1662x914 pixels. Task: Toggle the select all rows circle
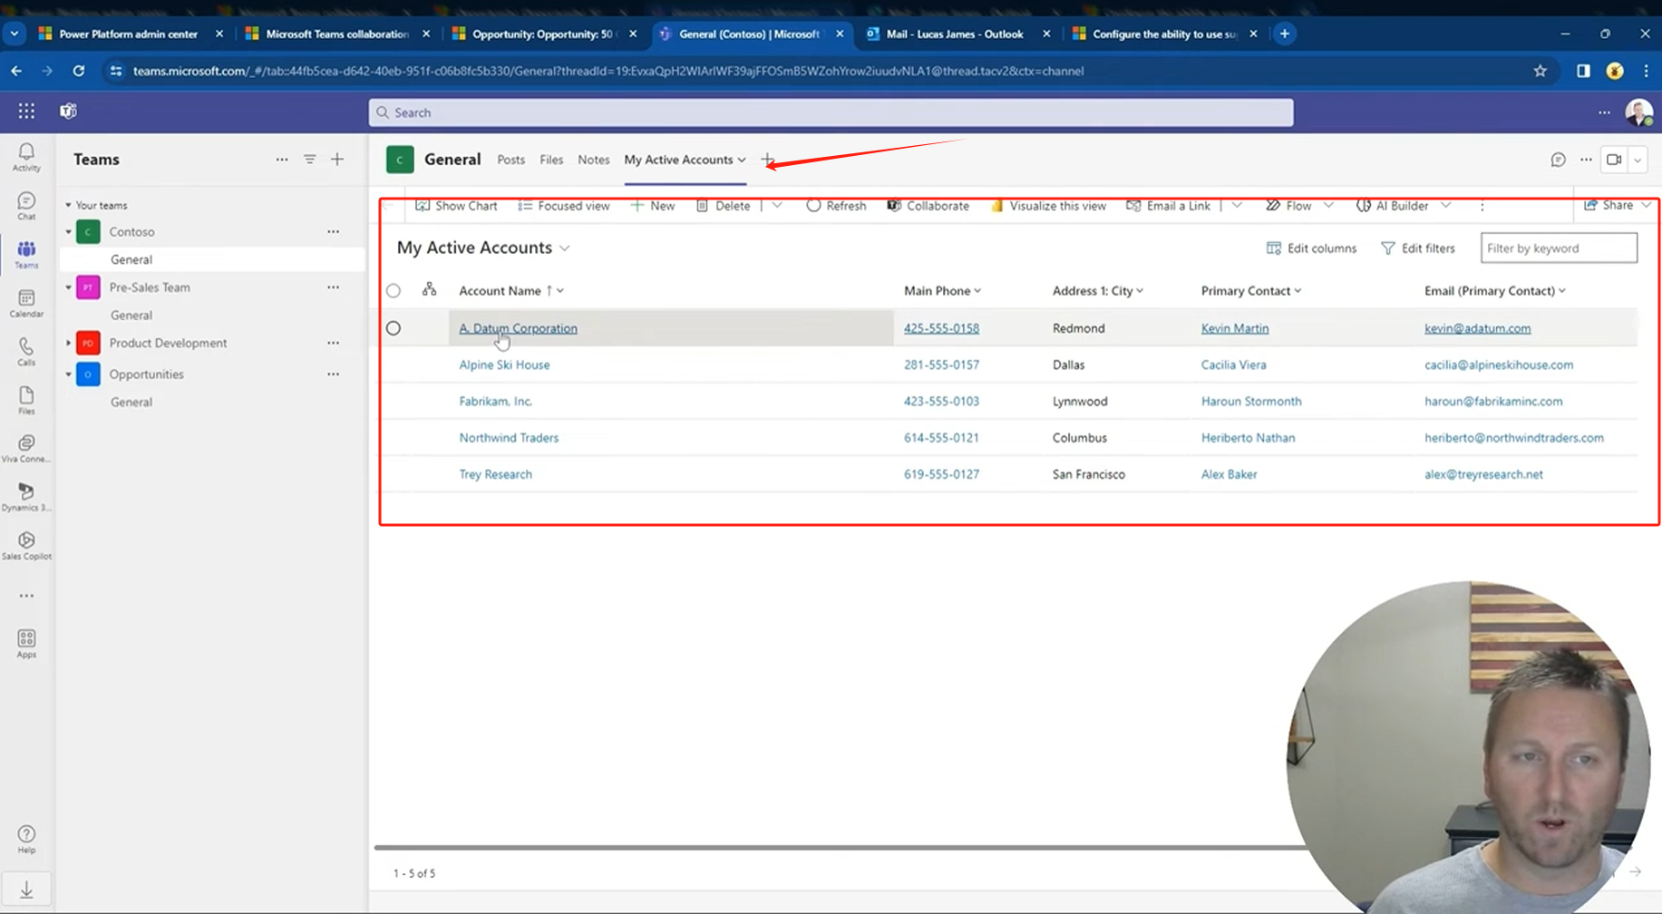(394, 291)
